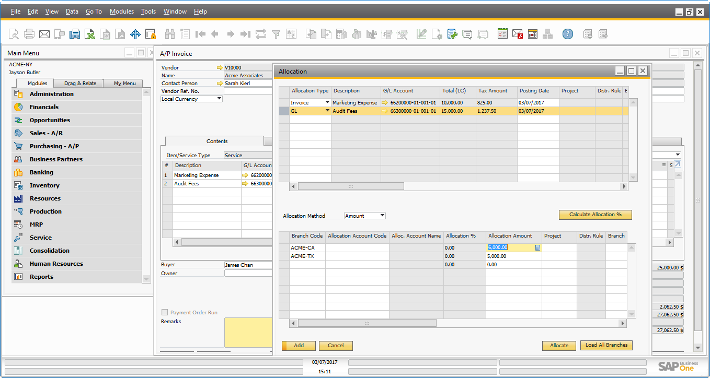Click the Remarks text field

point(248,333)
